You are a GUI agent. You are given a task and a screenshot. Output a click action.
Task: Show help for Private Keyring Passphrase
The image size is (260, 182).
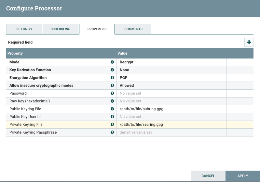tap(112, 132)
